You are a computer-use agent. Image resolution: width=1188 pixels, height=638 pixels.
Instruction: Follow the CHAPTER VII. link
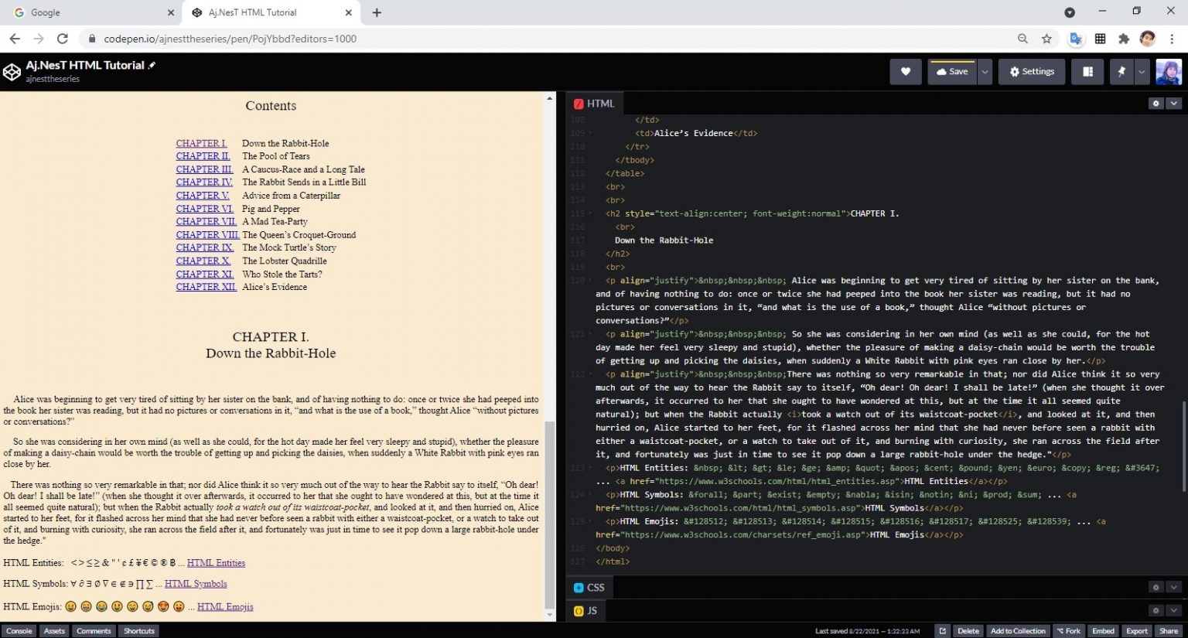pos(206,222)
